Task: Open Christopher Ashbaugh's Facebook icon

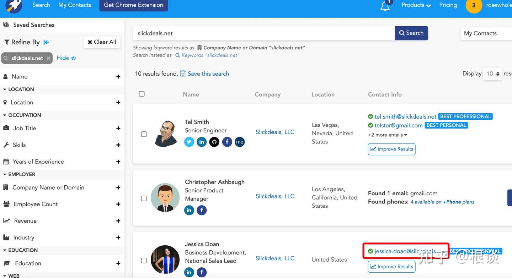Action: pyautogui.click(x=202, y=210)
